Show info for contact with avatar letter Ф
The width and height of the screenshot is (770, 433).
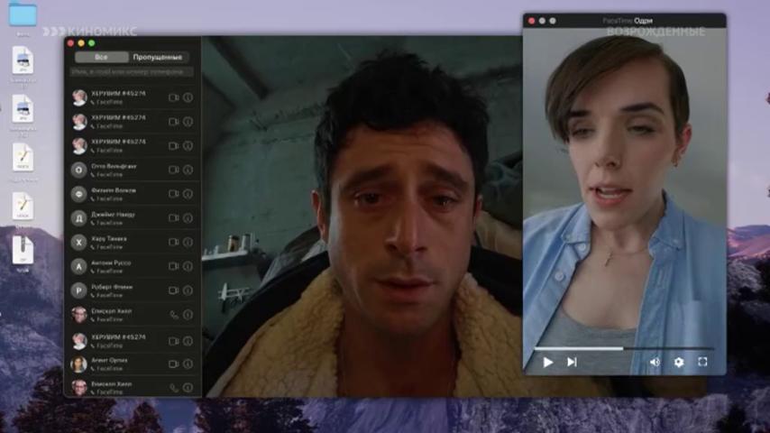(188, 194)
